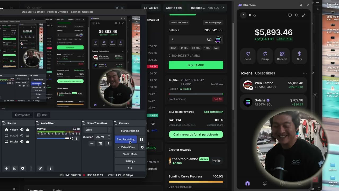This screenshot has height=191, width=339.
Task: Open the Solana token row in Phantom
Action: tap(274, 102)
